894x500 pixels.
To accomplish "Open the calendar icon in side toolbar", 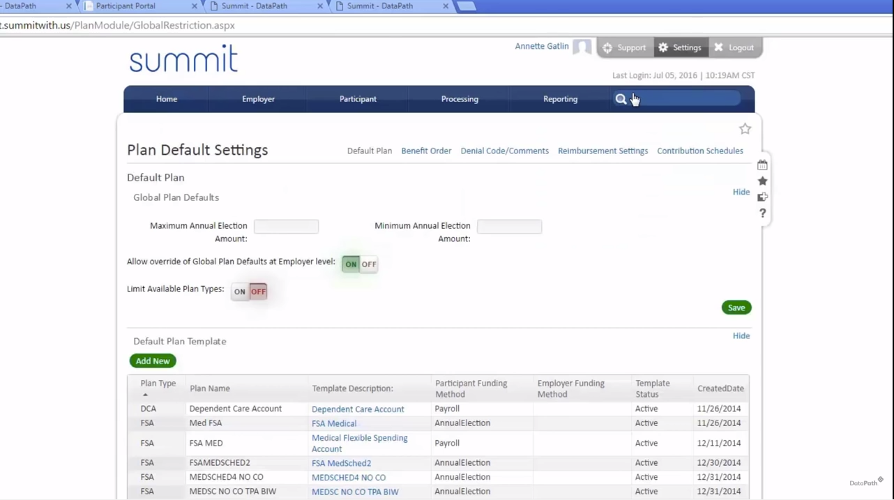I will (x=762, y=165).
